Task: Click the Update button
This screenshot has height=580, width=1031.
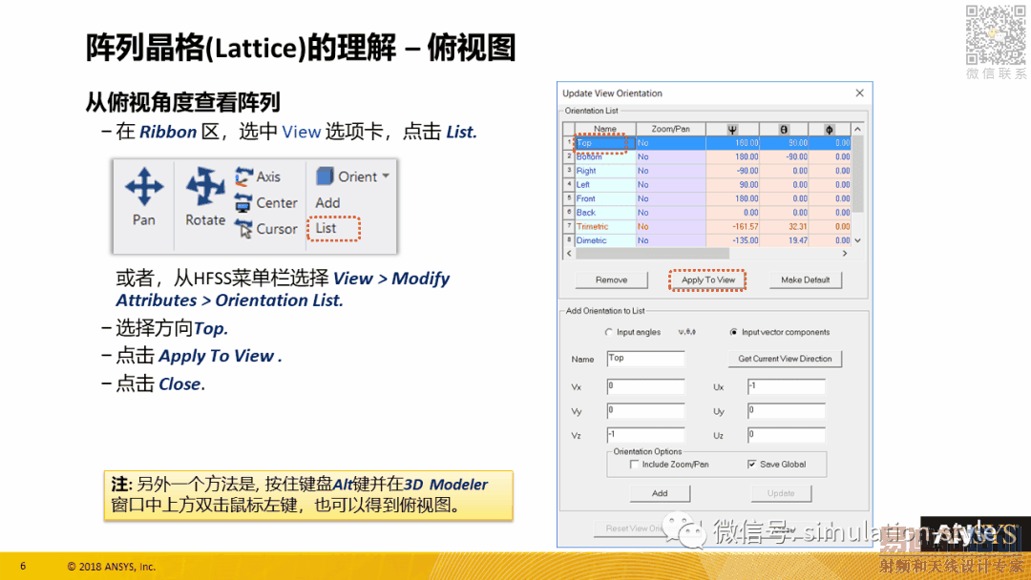Action: [781, 493]
